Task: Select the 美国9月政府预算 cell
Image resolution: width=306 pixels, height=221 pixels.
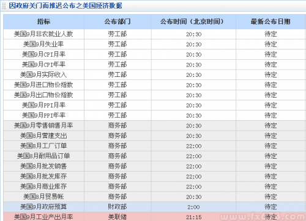Action: click(43, 207)
